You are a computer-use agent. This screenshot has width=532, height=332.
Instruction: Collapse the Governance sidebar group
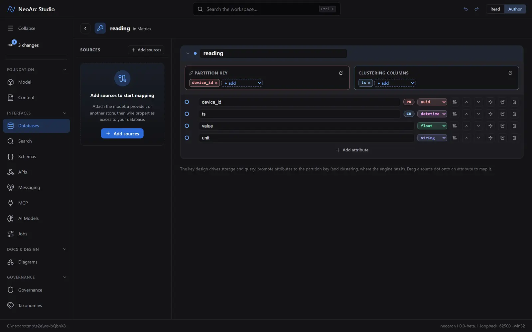pos(65,277)
